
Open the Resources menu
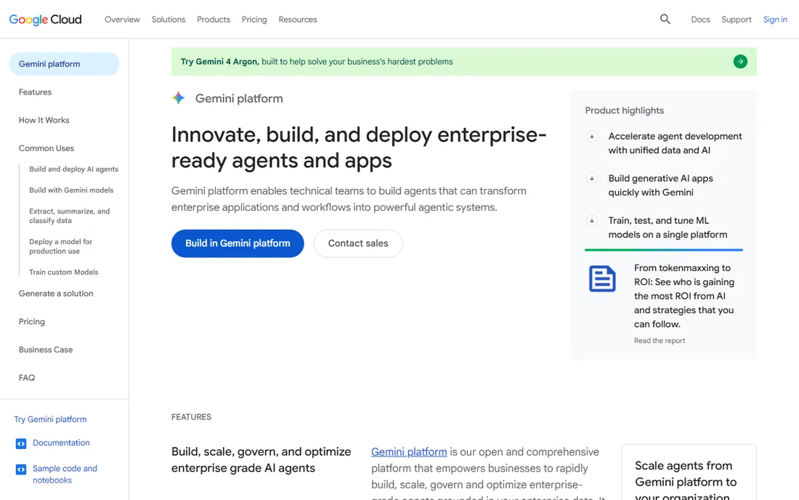point(298,20)
